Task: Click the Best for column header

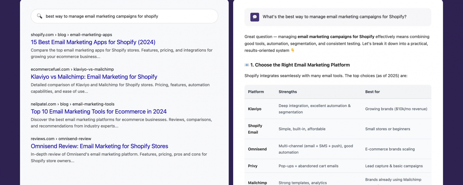Action: pos(372,91)
